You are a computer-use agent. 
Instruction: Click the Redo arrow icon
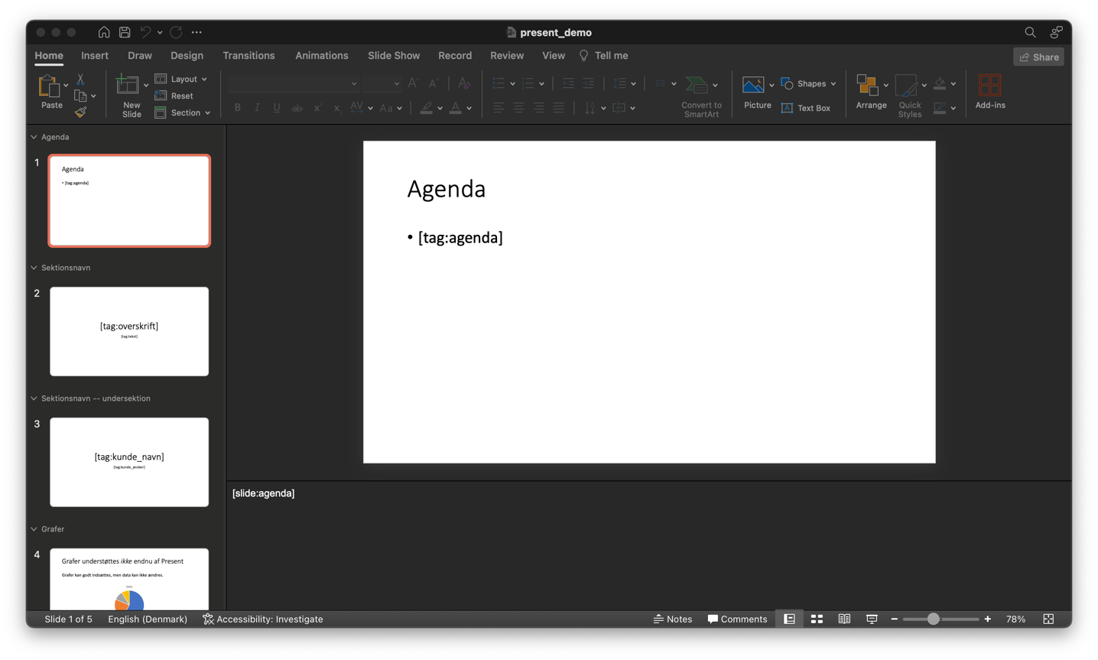tap(176, 32)
